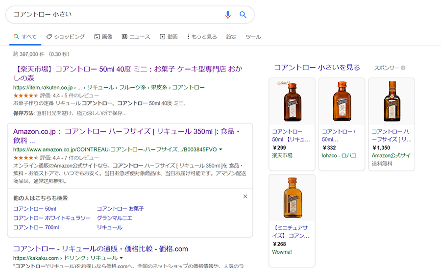This screenshot has height=268, width=441.
Task: Expand dropdown arrow beside kakaku.com URL
Action: (x=121, y=258)
